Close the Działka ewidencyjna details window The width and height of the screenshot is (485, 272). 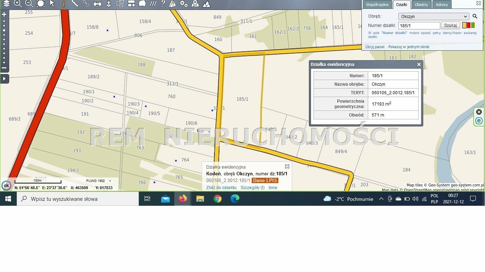coord(419,64)
